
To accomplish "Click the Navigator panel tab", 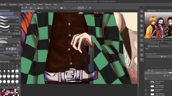I will click(x=152, y=11).
